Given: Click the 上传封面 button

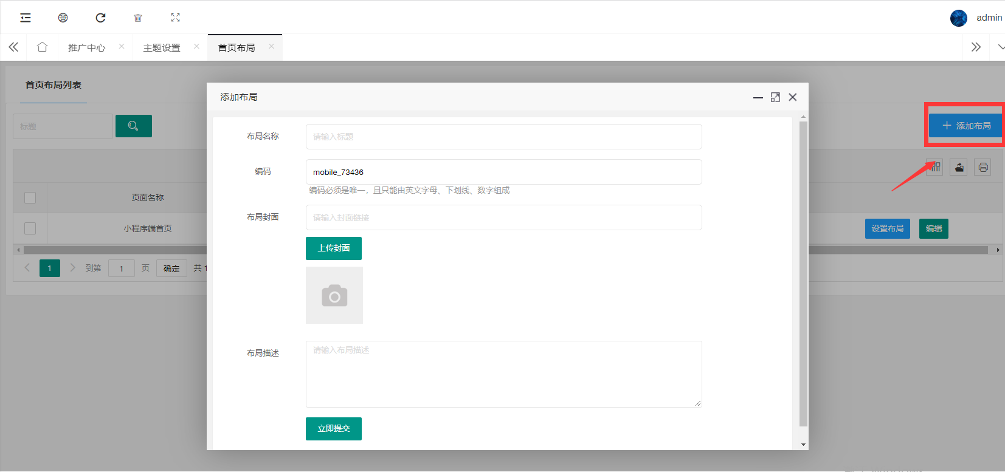Looking at the screenshot, I should [334, 248].
